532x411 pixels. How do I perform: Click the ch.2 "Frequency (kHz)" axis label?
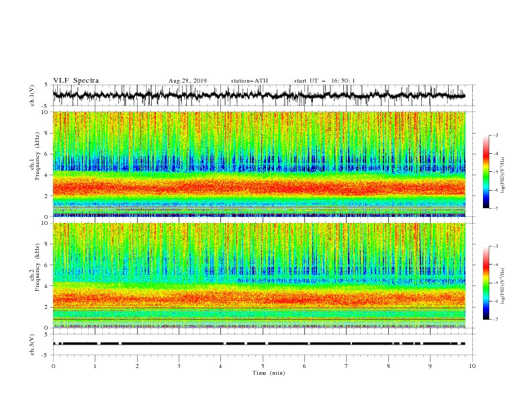click(37, 267)
